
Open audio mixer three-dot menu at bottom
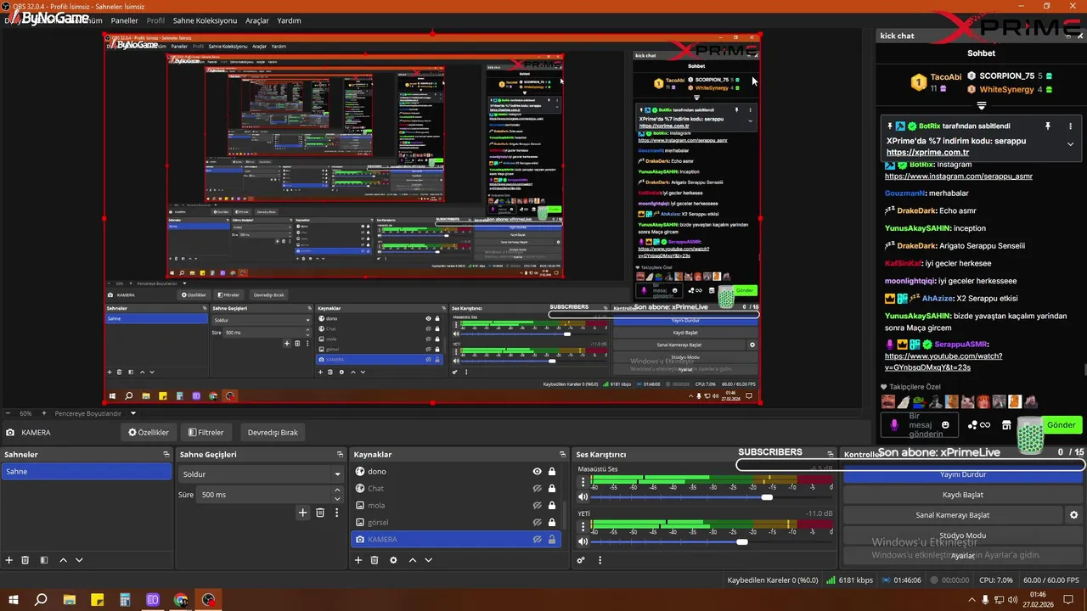[600, 560]
